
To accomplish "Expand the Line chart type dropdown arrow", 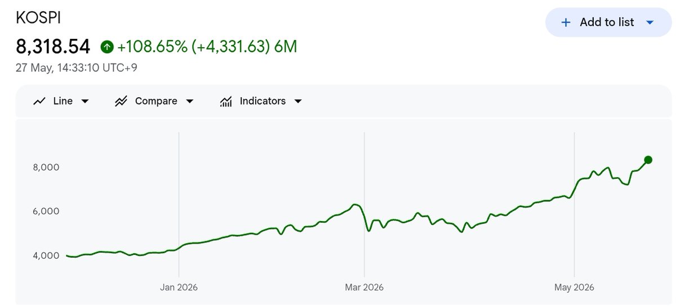I will (x=85, y=101).
